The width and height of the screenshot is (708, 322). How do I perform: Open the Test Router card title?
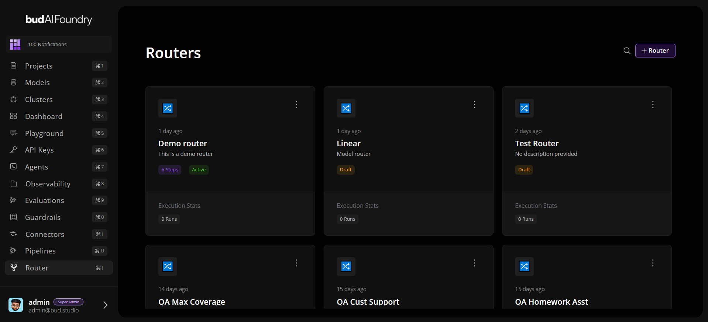[x=537, y=144]
